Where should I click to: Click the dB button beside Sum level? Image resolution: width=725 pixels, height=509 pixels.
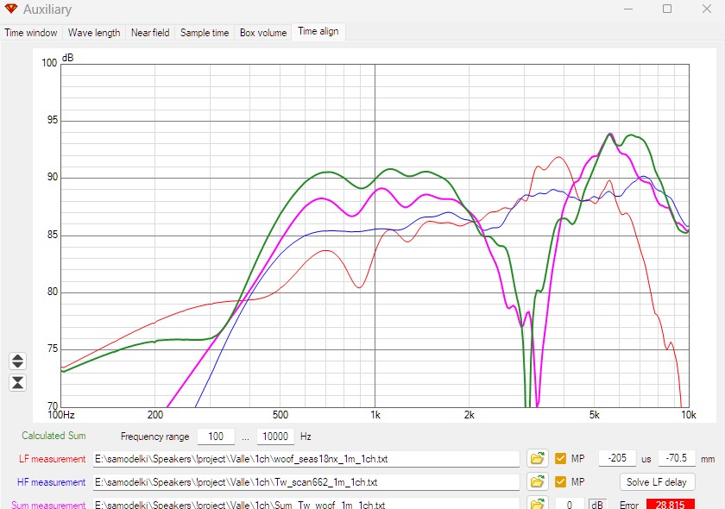point(597,504)
